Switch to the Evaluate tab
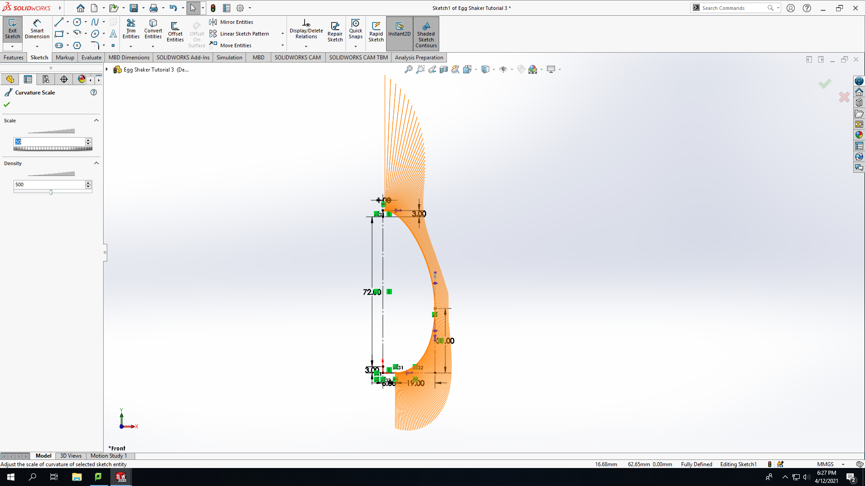This screenshot has height=486, width=865. 91,58
